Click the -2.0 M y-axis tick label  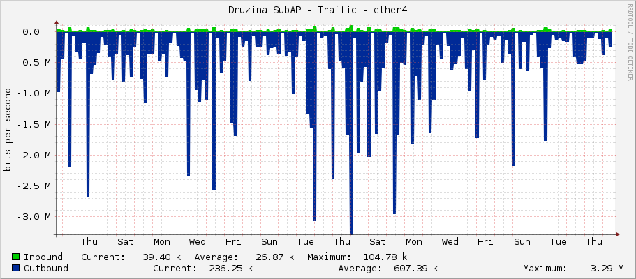tap(34, 155)
